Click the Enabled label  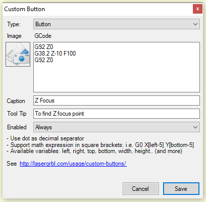point(17,127)
